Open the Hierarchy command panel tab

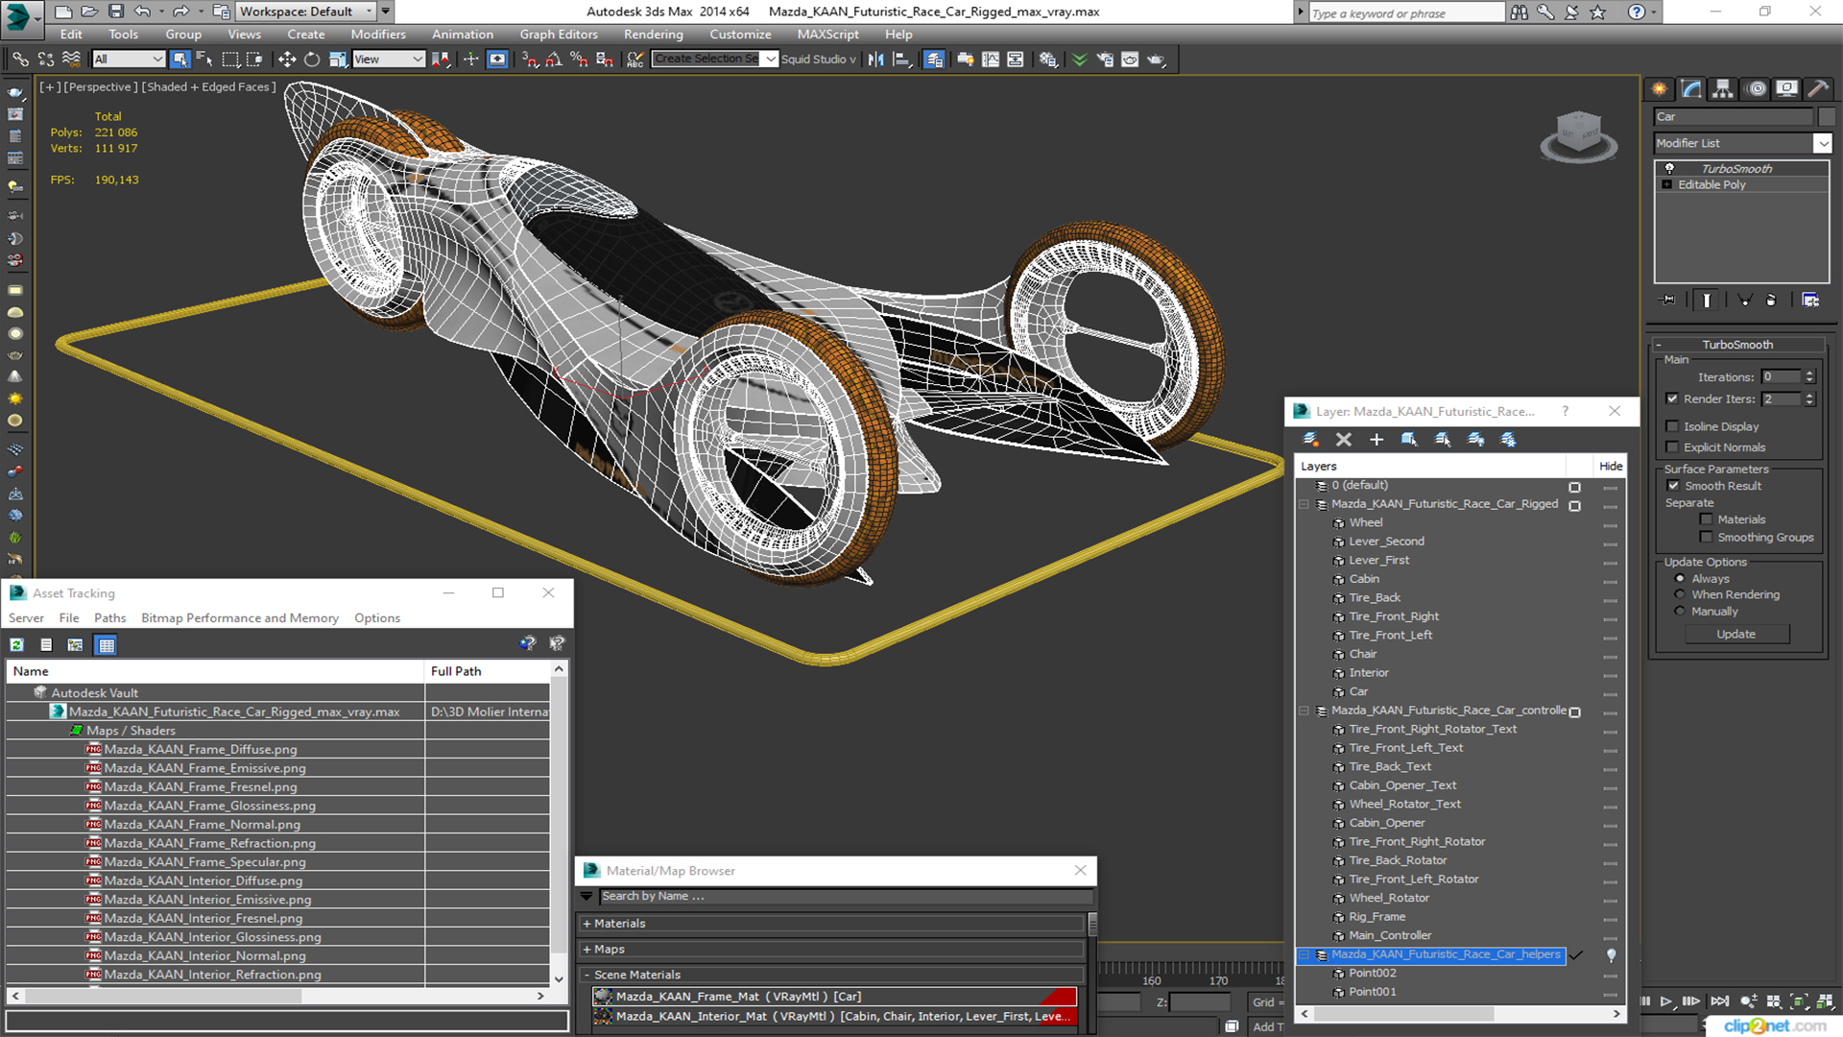pos(1723,89)
